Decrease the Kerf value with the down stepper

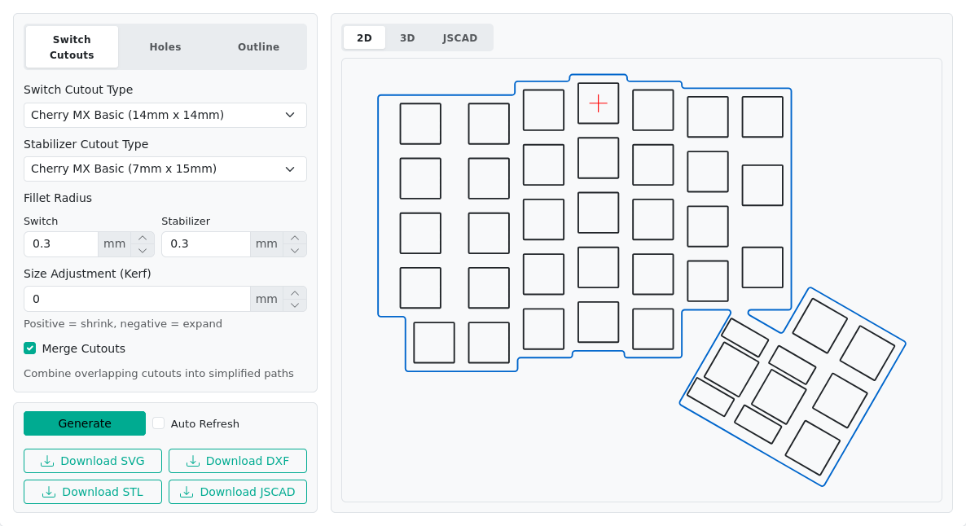(x=294, y=305)
